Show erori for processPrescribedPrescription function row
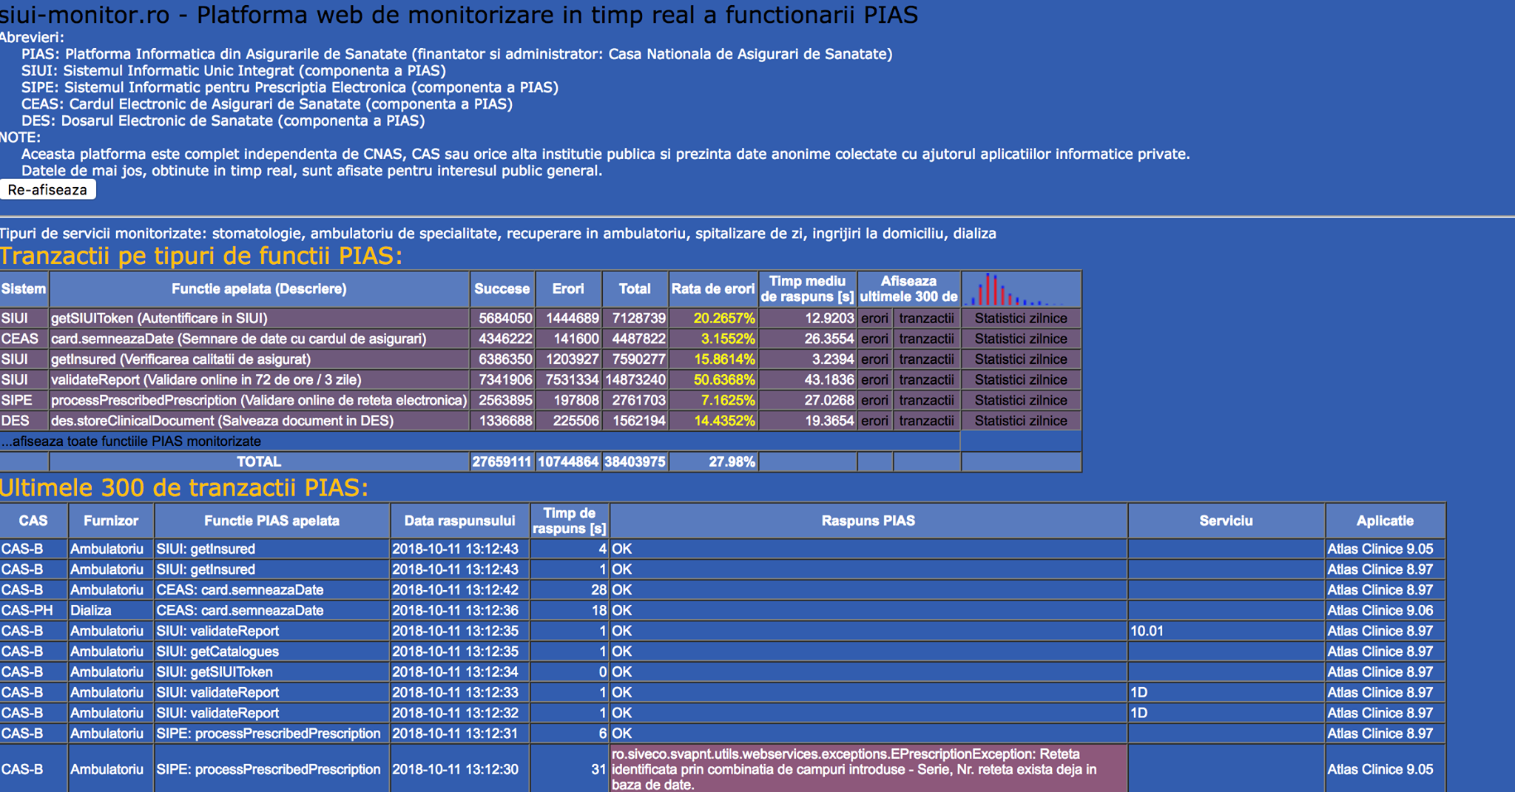Image resolution: width=1515 pixels, height=792 pixels. coord(874,400)
